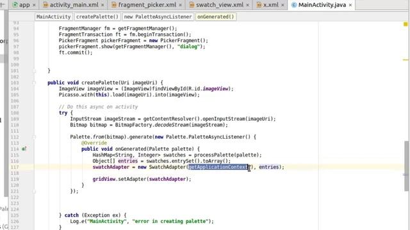Viewport: 410px width, 230px height.
Task: Collapse the createPalette method fold on line 103
Action: [x=34, y=83]
